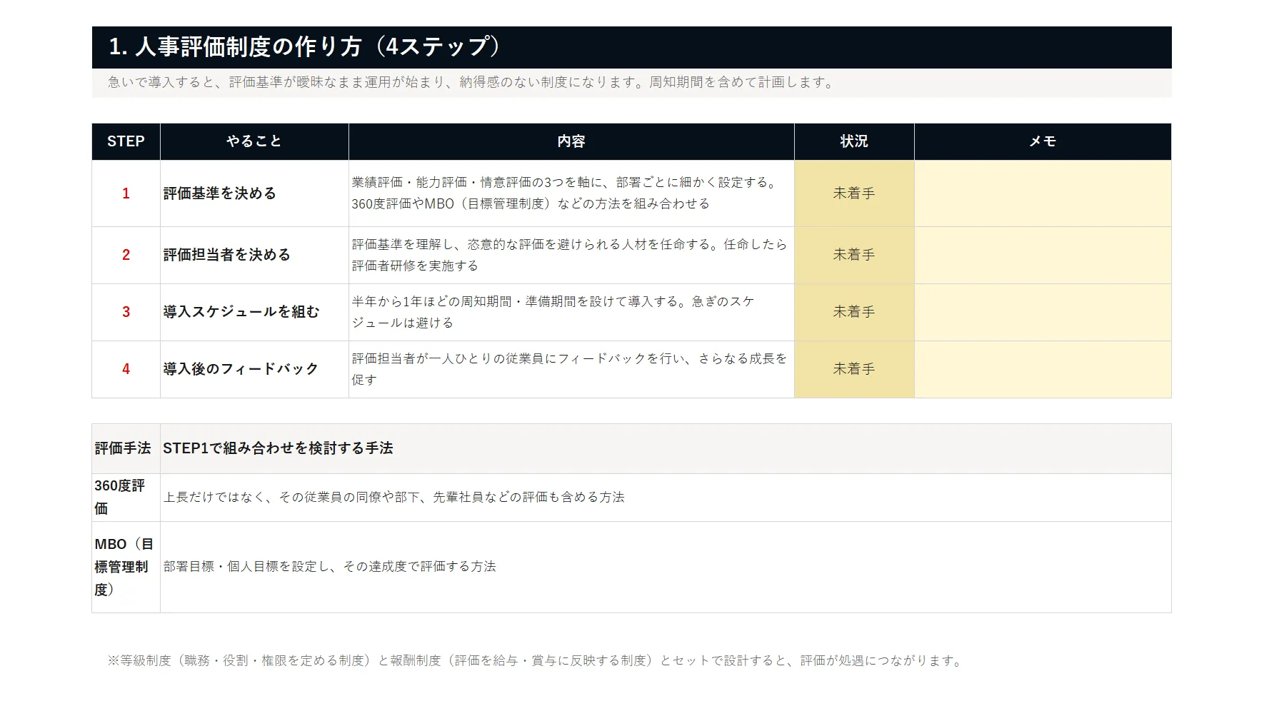Click the メモ column header
Viewport: 1264px width, 711px height.
1043,141
